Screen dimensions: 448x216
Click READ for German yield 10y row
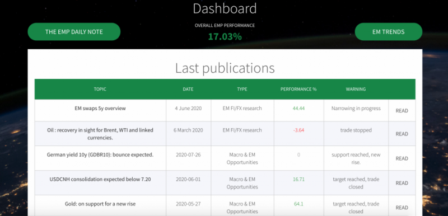click(402, 158)
